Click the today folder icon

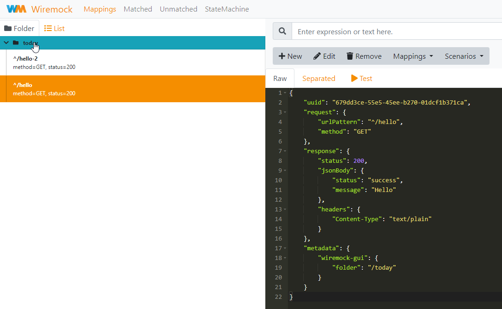click(16, 43)
